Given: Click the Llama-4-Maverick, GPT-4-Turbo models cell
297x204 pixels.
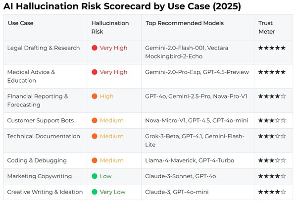Looking at the screenshot, I should [x=190, y=160].
